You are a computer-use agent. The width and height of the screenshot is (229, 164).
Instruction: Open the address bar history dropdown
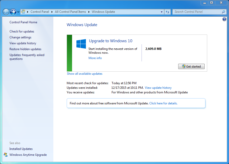[162, 12]
